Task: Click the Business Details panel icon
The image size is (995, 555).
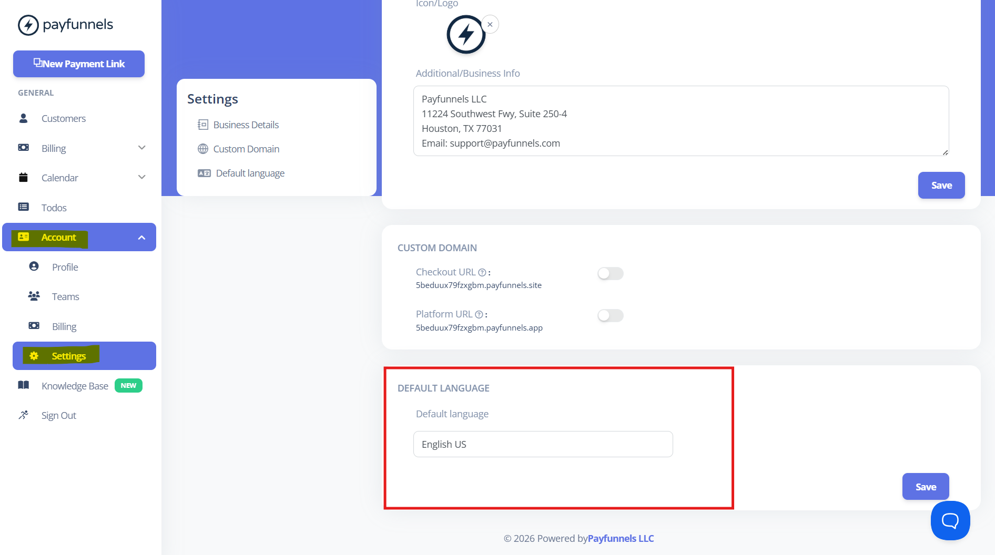Action: [203, 125]
